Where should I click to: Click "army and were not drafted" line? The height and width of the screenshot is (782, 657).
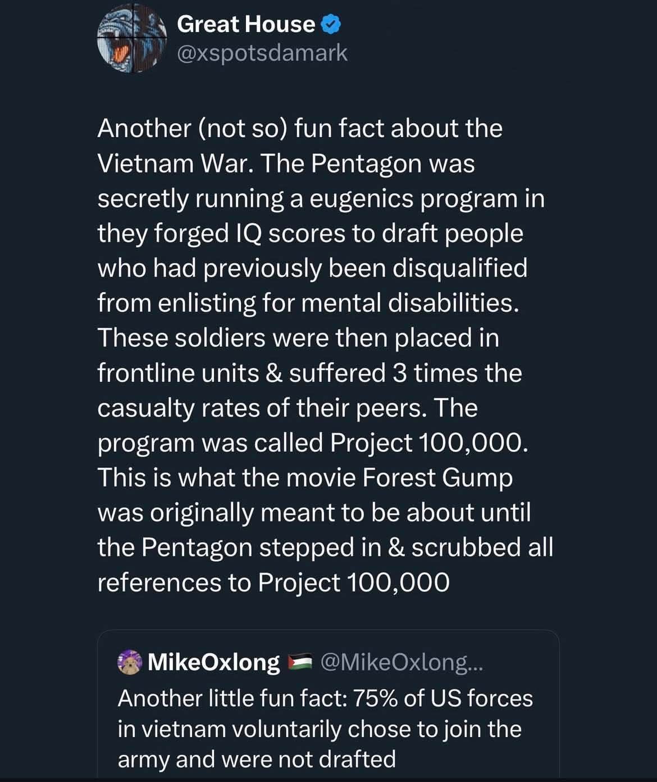click(x=257, y=759)
